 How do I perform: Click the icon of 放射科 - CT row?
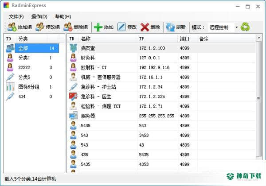pyautogui.click(x=73, y=67)
